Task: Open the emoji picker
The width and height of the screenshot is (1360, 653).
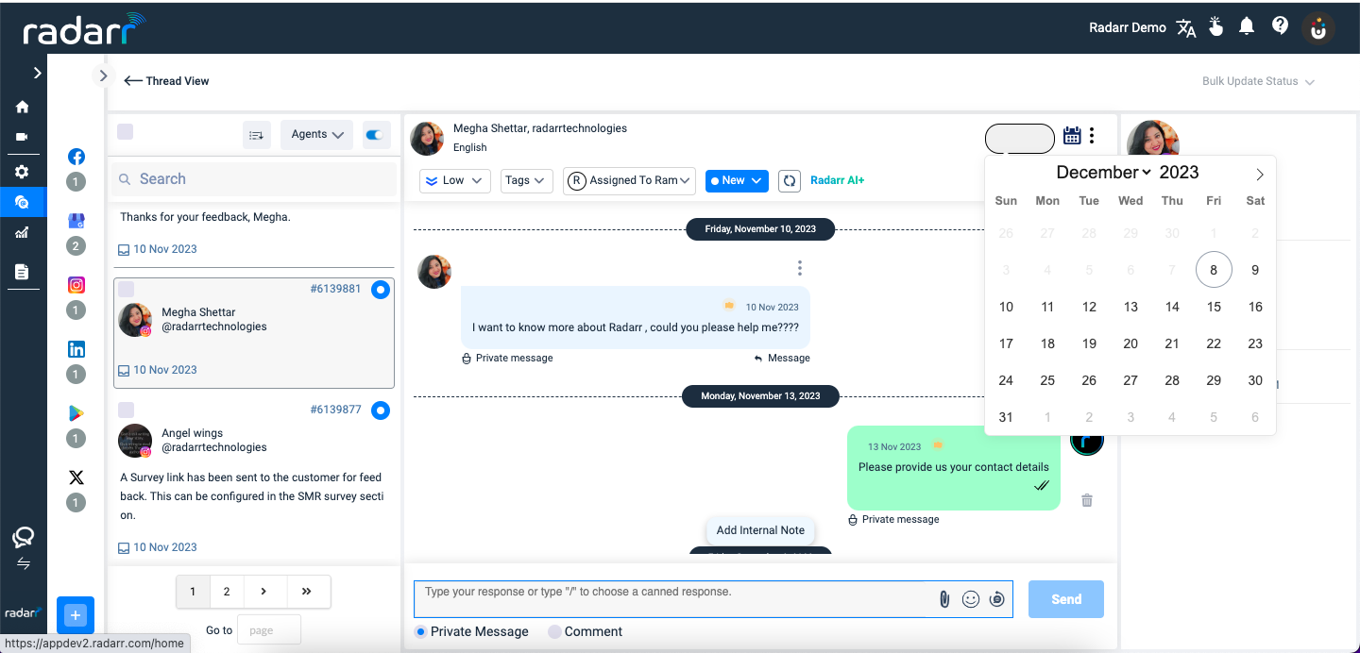Action: point(970,599)
